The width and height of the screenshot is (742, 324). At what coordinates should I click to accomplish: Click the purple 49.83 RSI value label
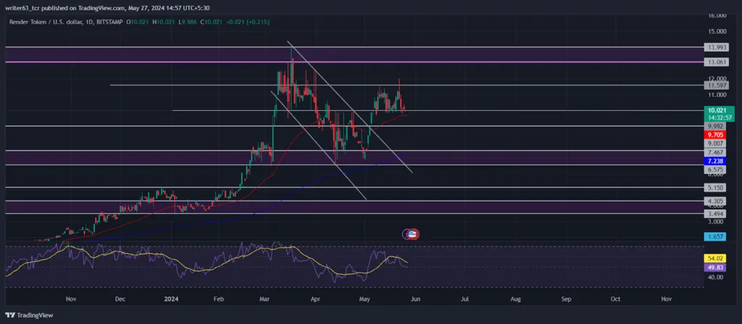point(714,267)
